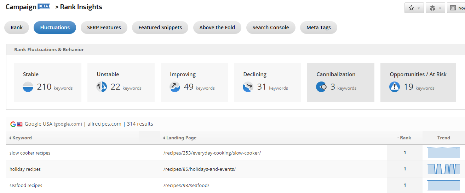The width and height of the screenshot is (465, 193).
Task: Click the seafood recipes keyword row
Action: click(25, 186)
